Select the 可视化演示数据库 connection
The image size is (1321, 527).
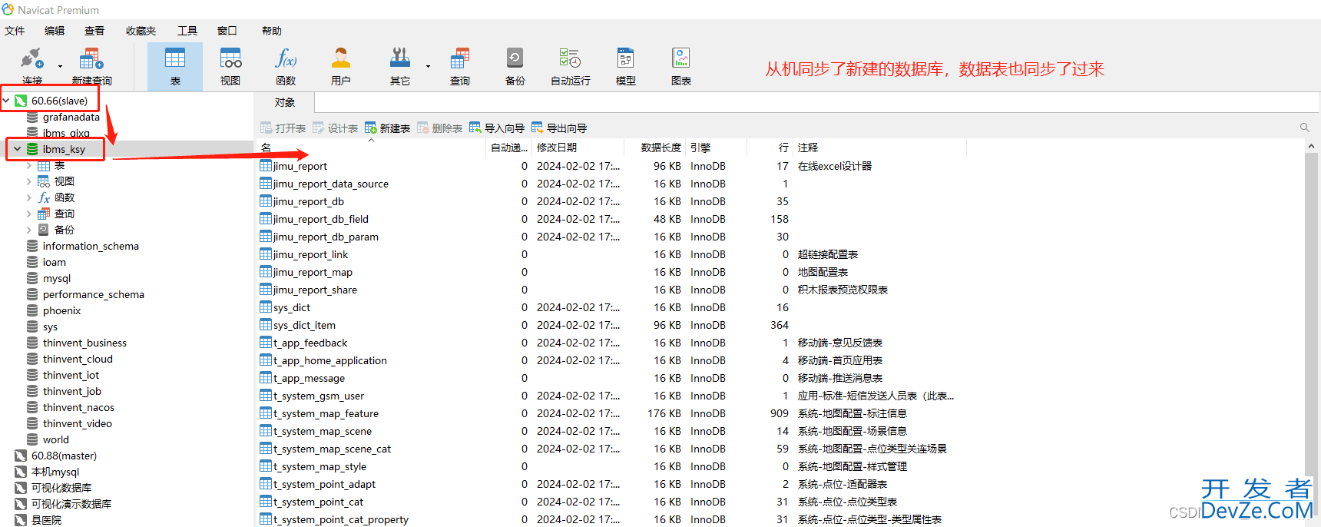tap(71, 504)
